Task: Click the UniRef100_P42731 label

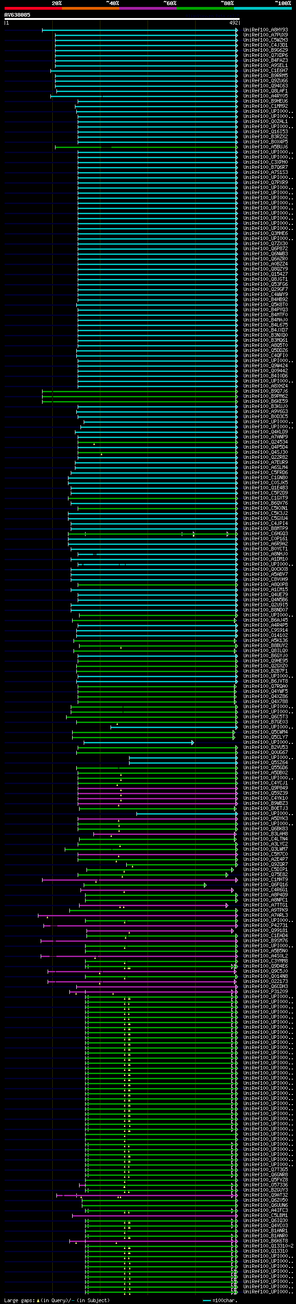Action: pos(265,925)
